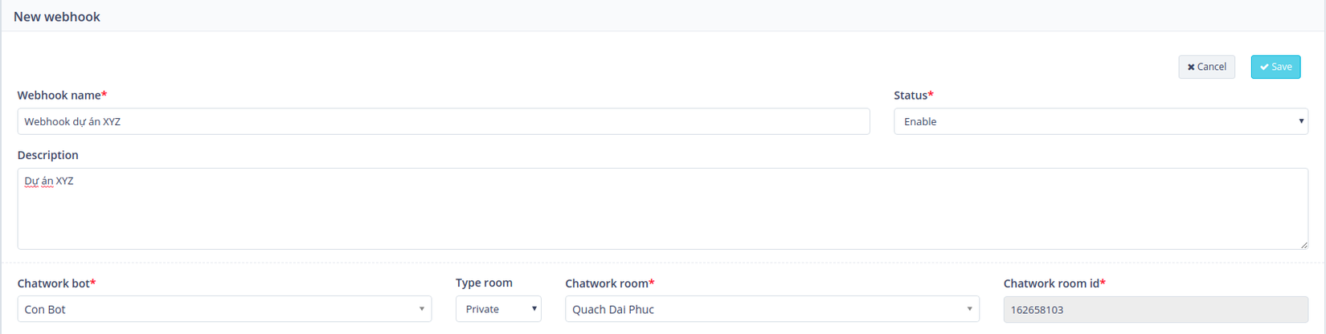The height and width of the screenshot is (334, 1326).
Task: Click the Status field label
Action: [x=911, y=96]
